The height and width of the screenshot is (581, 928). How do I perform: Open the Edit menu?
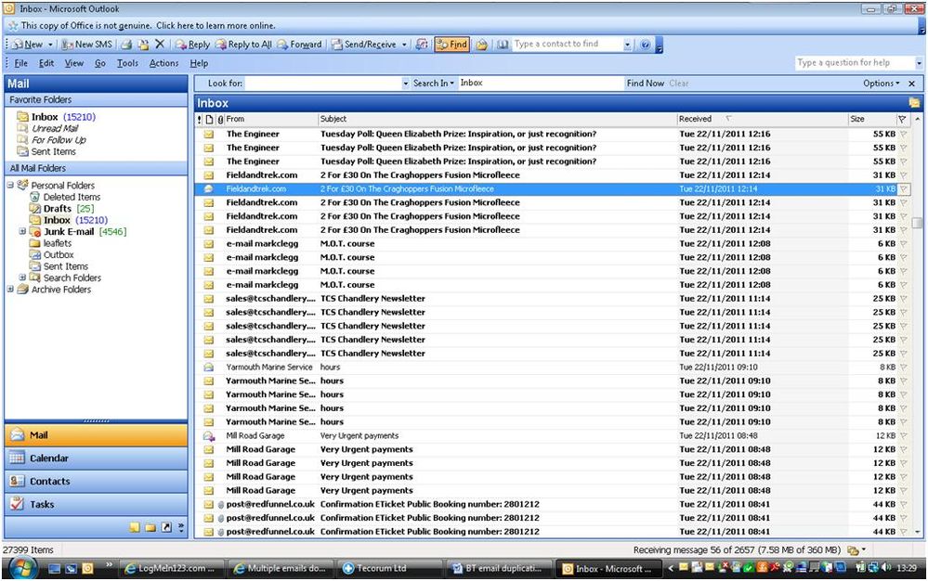(x=46, y=63)
